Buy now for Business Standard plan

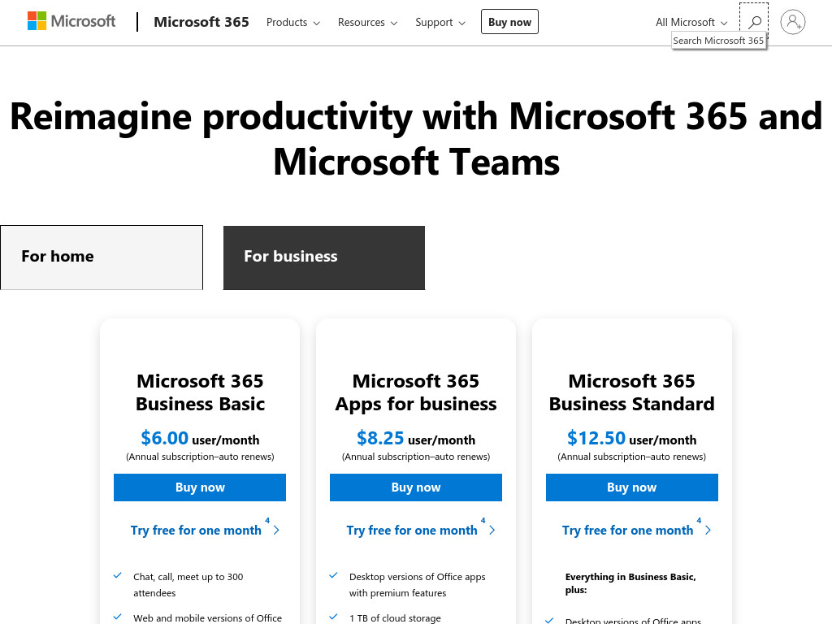point(631,487)
